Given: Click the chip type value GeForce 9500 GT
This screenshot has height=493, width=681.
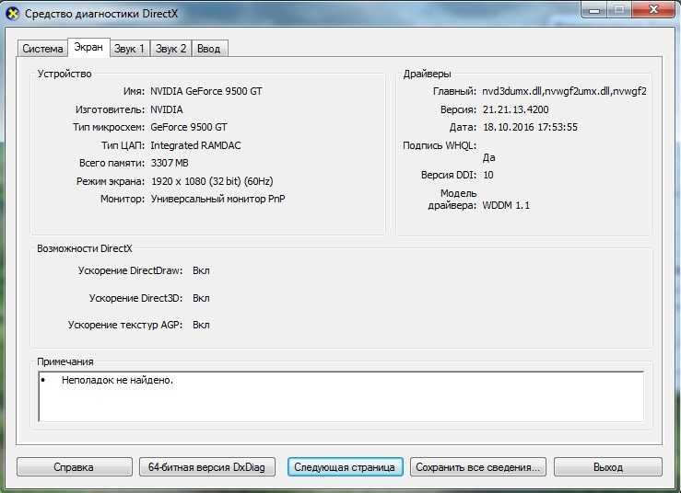Looking at the screenshot, I should pos(189,127).
